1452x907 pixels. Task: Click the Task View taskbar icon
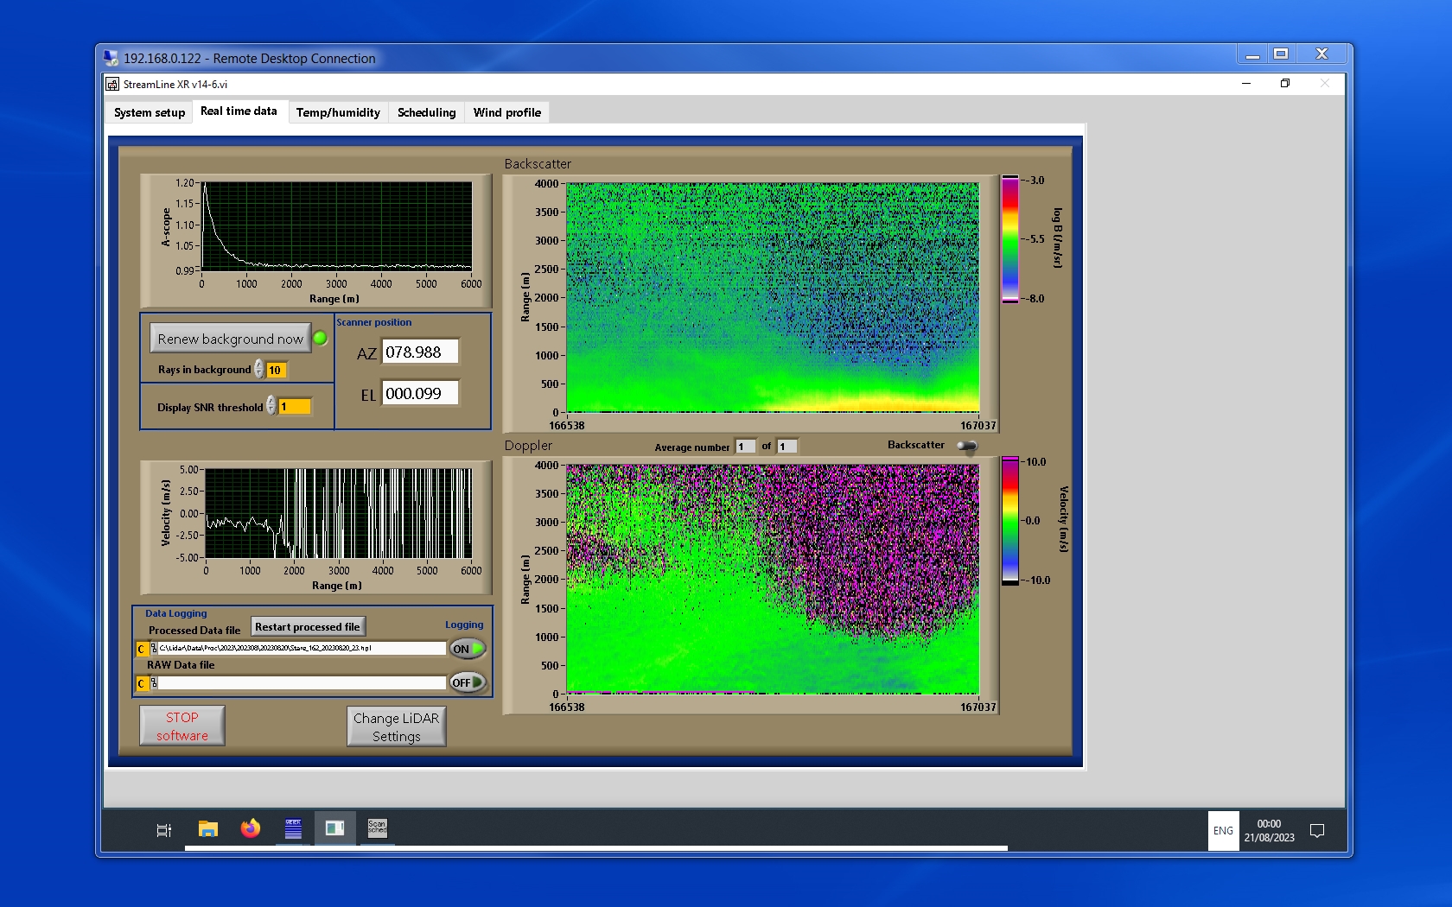[x=163, y=830]
